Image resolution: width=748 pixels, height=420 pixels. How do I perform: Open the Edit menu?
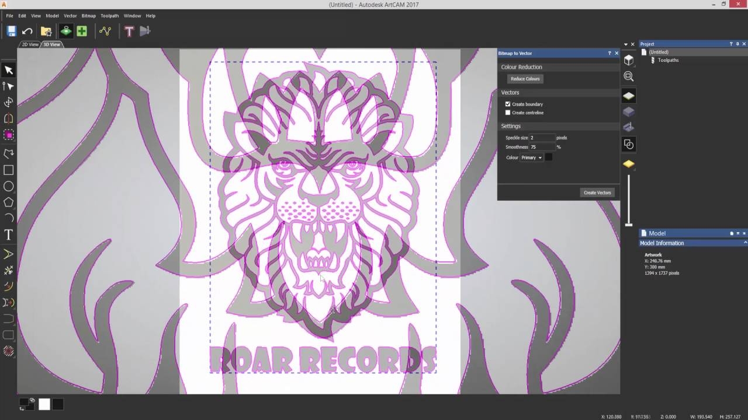pyautogui.click(x=22, y=16)
